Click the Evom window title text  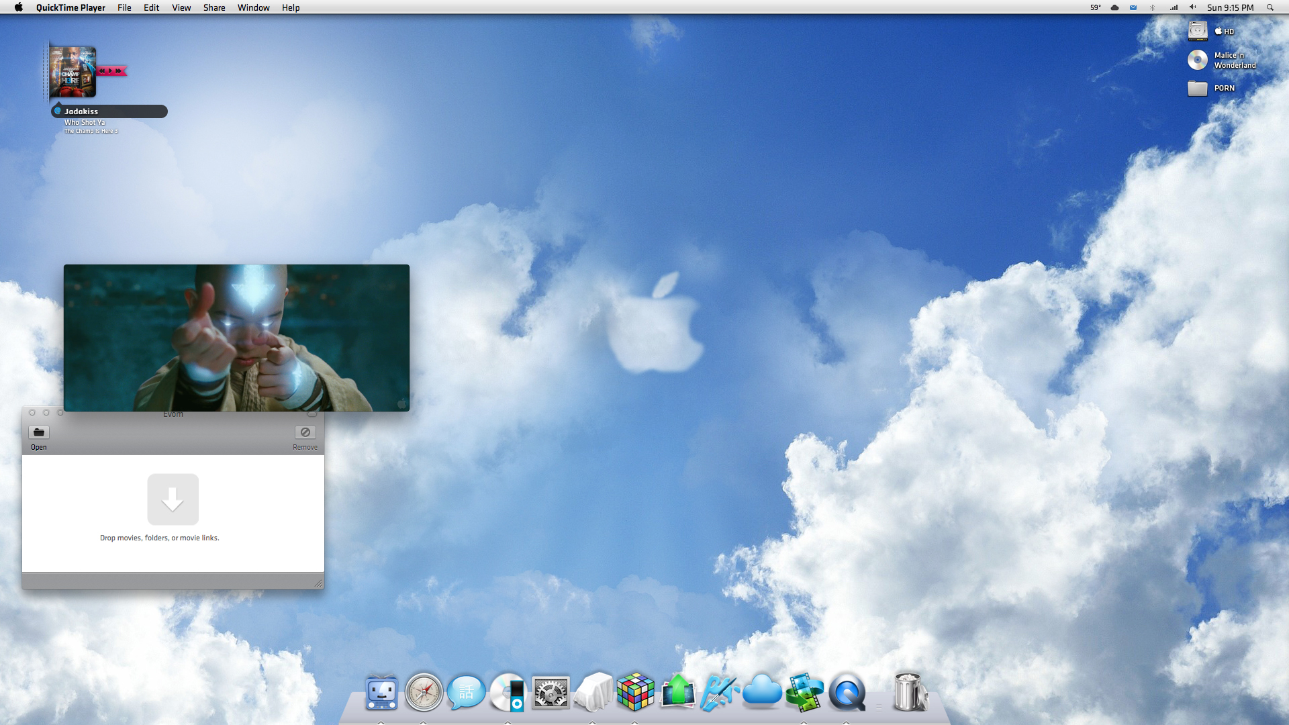point(173,414)
